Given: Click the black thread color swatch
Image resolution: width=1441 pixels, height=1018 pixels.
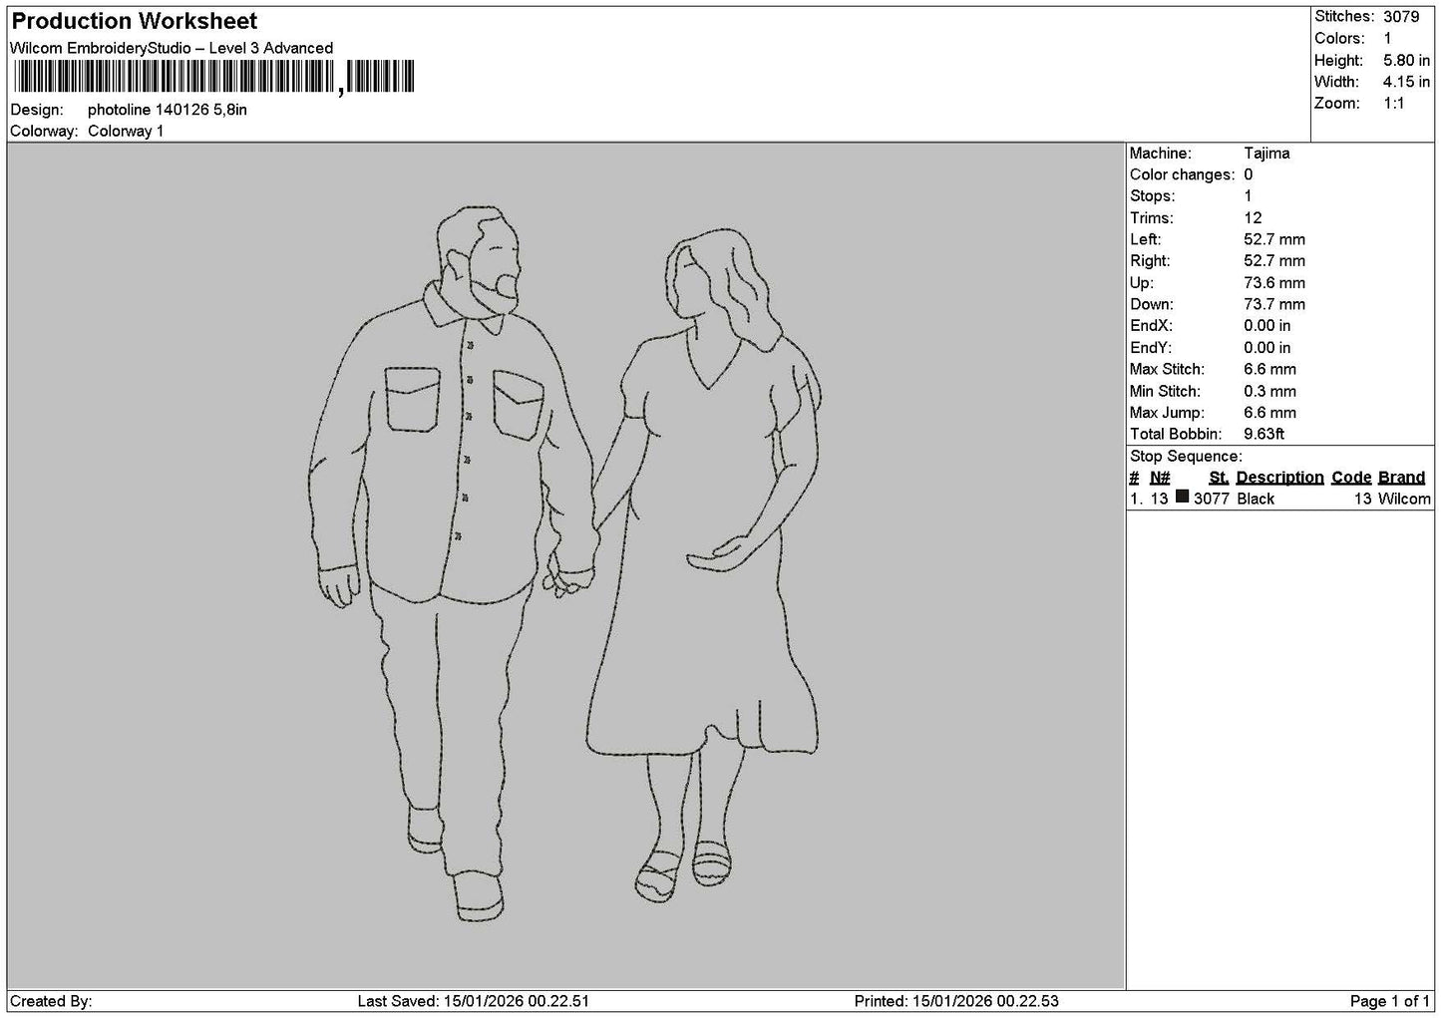Looking at the screenshot, I should (1182, 498).
